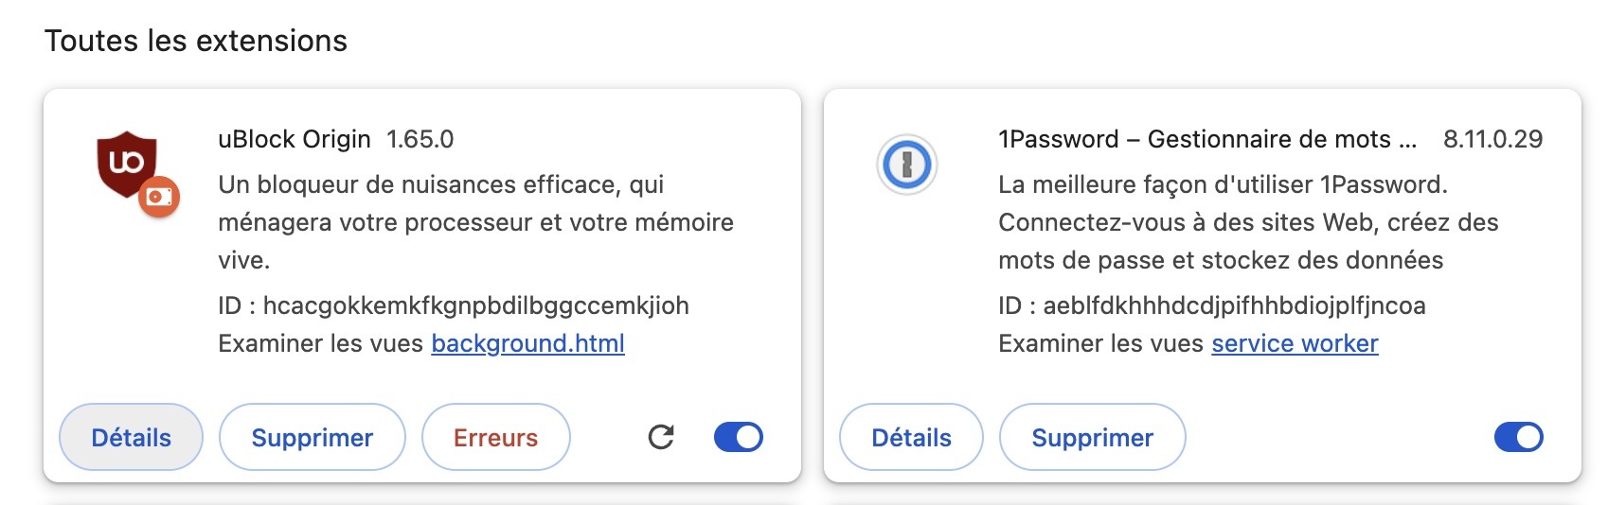Click the orange badge on uBlock icon
The image size is (1608, 505).
click(x=159, y=198)
